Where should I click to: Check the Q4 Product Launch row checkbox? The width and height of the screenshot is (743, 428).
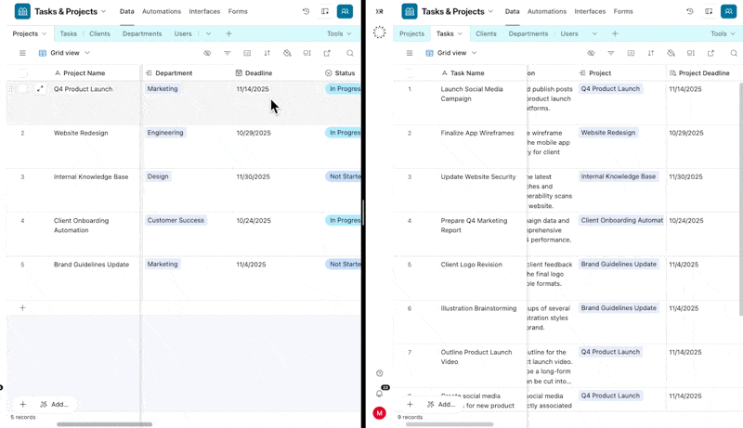[x=22, y=88]
